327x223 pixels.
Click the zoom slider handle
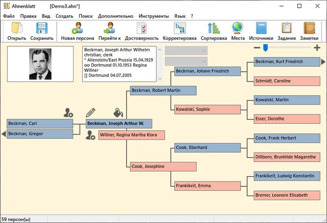265,48
